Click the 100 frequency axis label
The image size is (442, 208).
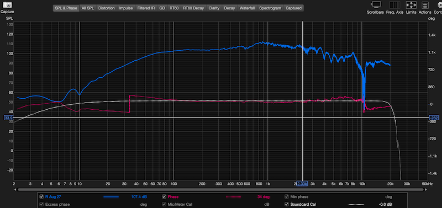point(173,184)
